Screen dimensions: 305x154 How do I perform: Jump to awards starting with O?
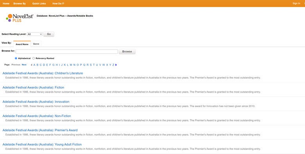77,65
